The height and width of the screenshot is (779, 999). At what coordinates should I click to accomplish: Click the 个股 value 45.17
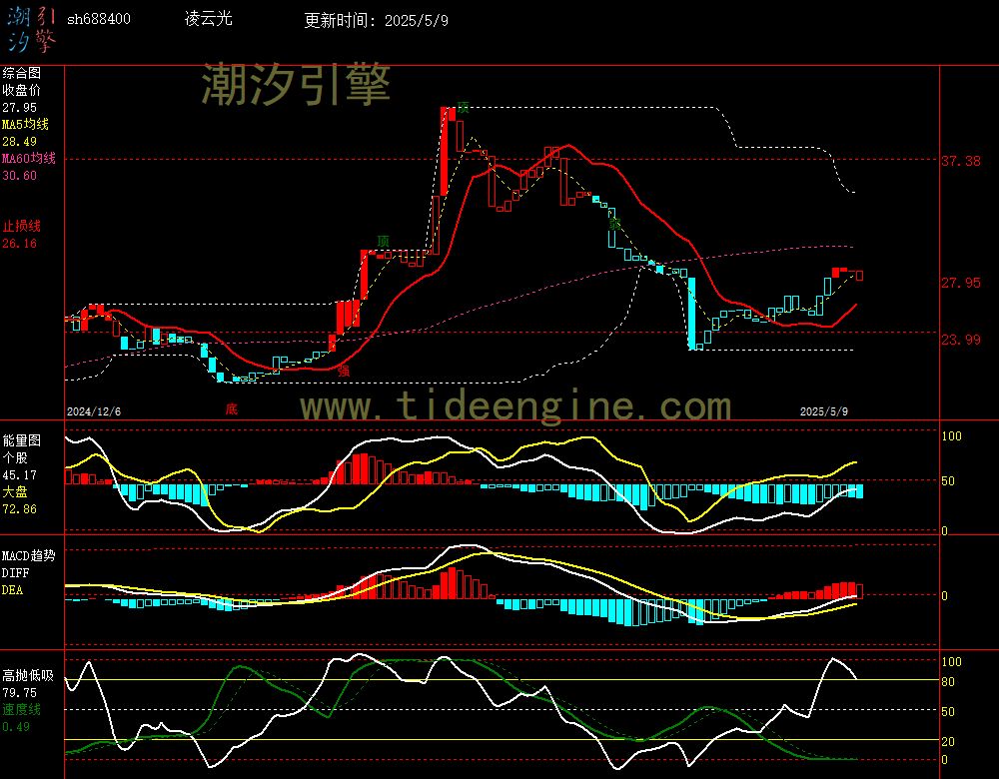(20, 475)
